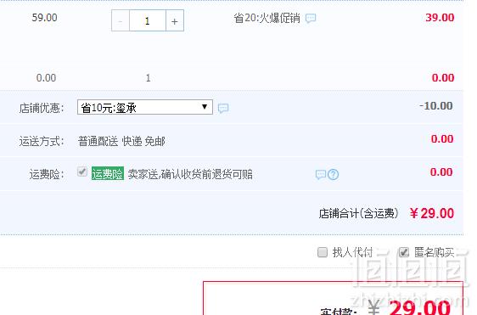The height and width of the screenshot is (315, 477).
Task: Click the 39.00 item subtotal price
Action: coord(440,18)
